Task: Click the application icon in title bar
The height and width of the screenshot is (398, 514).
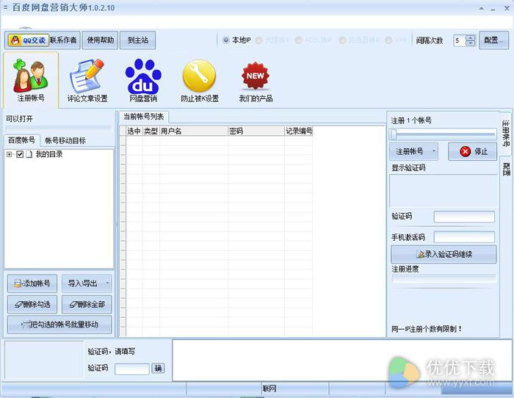Action: 5,7
